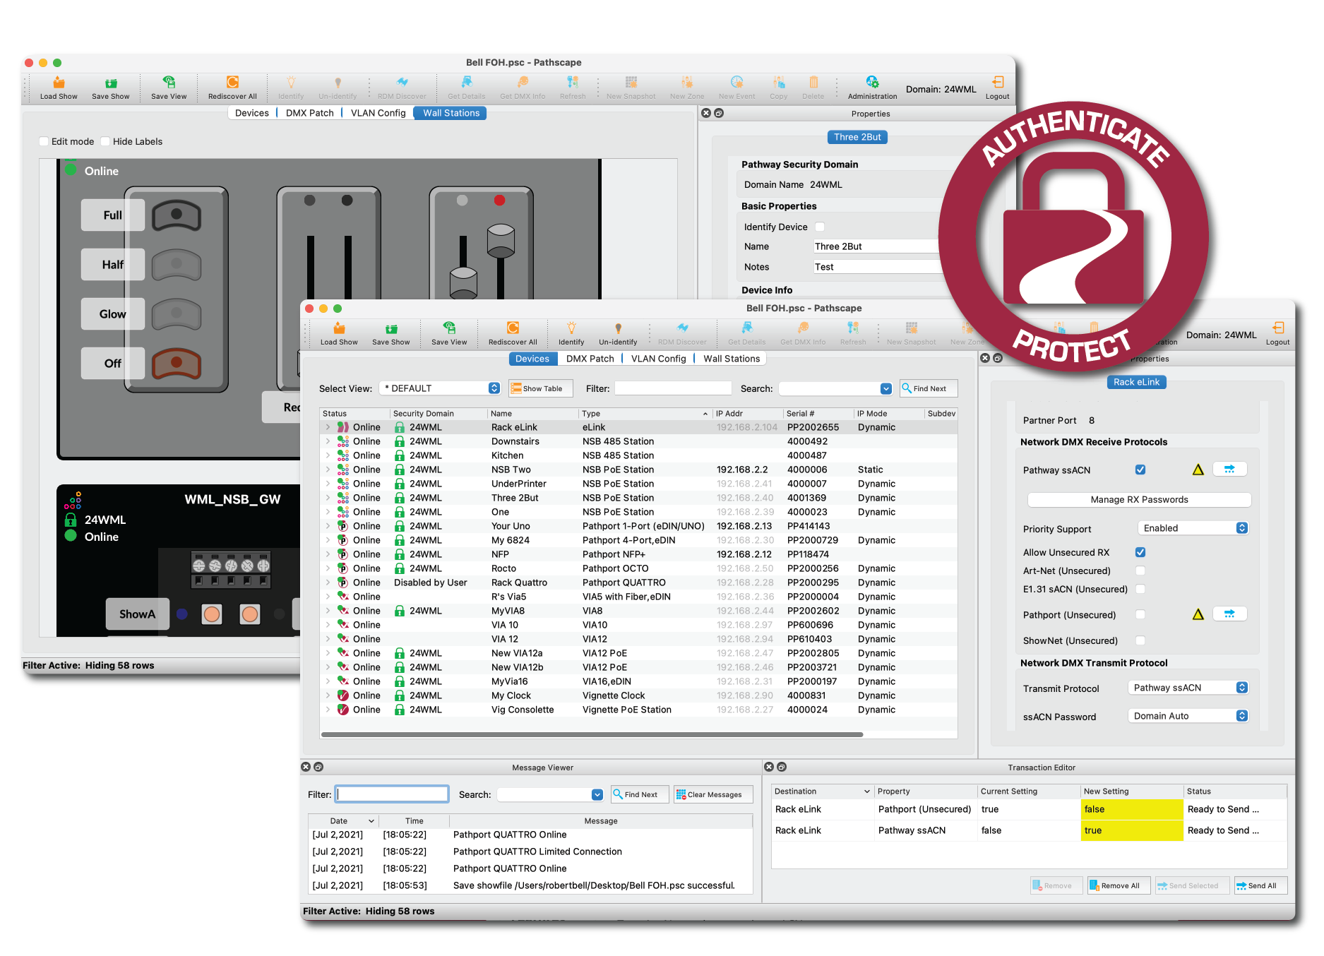Screen dimensions: 1324x956
Task: Toggle Hide Labels checkbox
Action: coord(105,141)
